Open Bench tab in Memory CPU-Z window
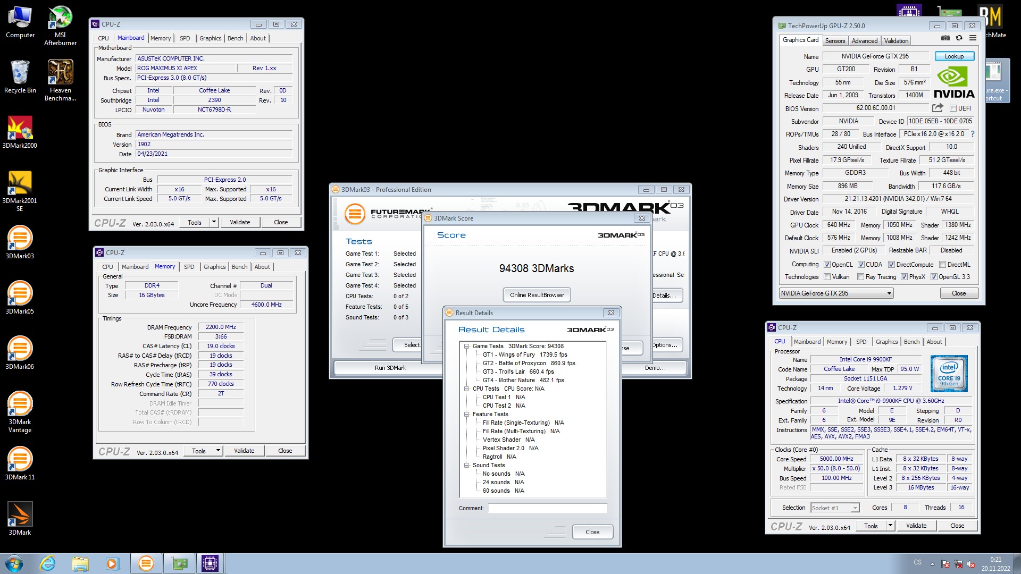Image resolution: width=1021 pixels, height=574 pixels. (x=240, y=267)
